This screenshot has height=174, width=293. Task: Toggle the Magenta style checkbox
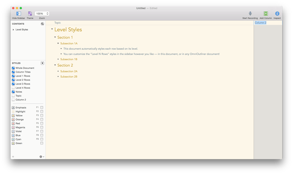pos(42,127)
